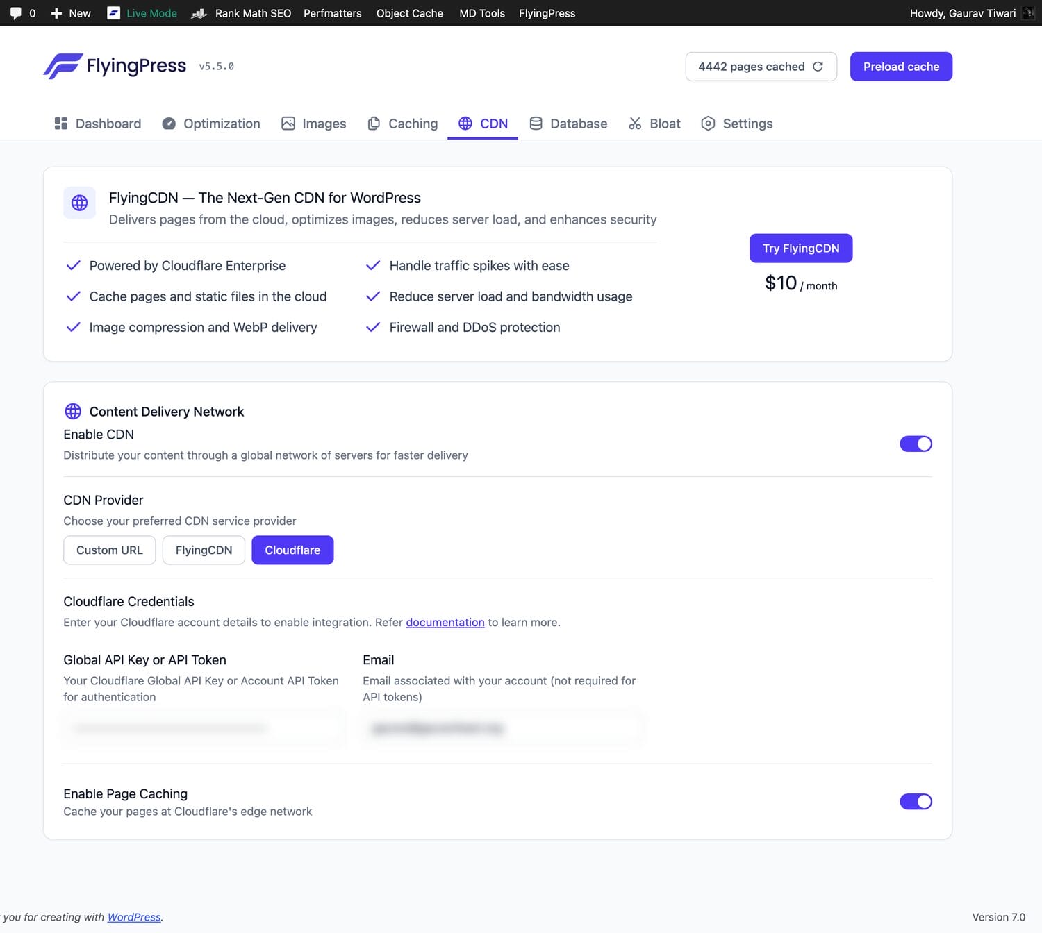Open the Dashboard tab

[98, 124]
